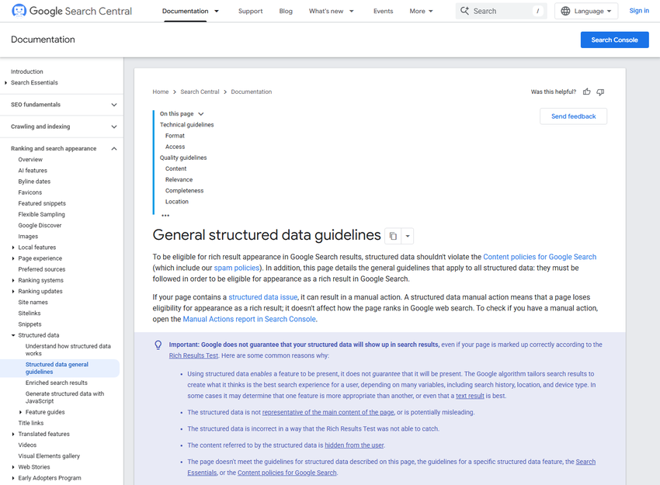Expand the Local features tree item

click(13, 248)
